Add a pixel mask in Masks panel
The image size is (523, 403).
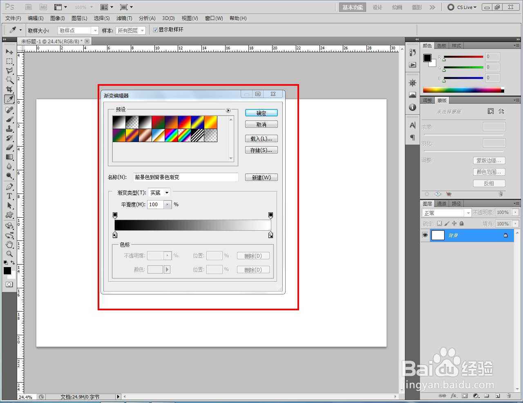click(x=491, y=111)
